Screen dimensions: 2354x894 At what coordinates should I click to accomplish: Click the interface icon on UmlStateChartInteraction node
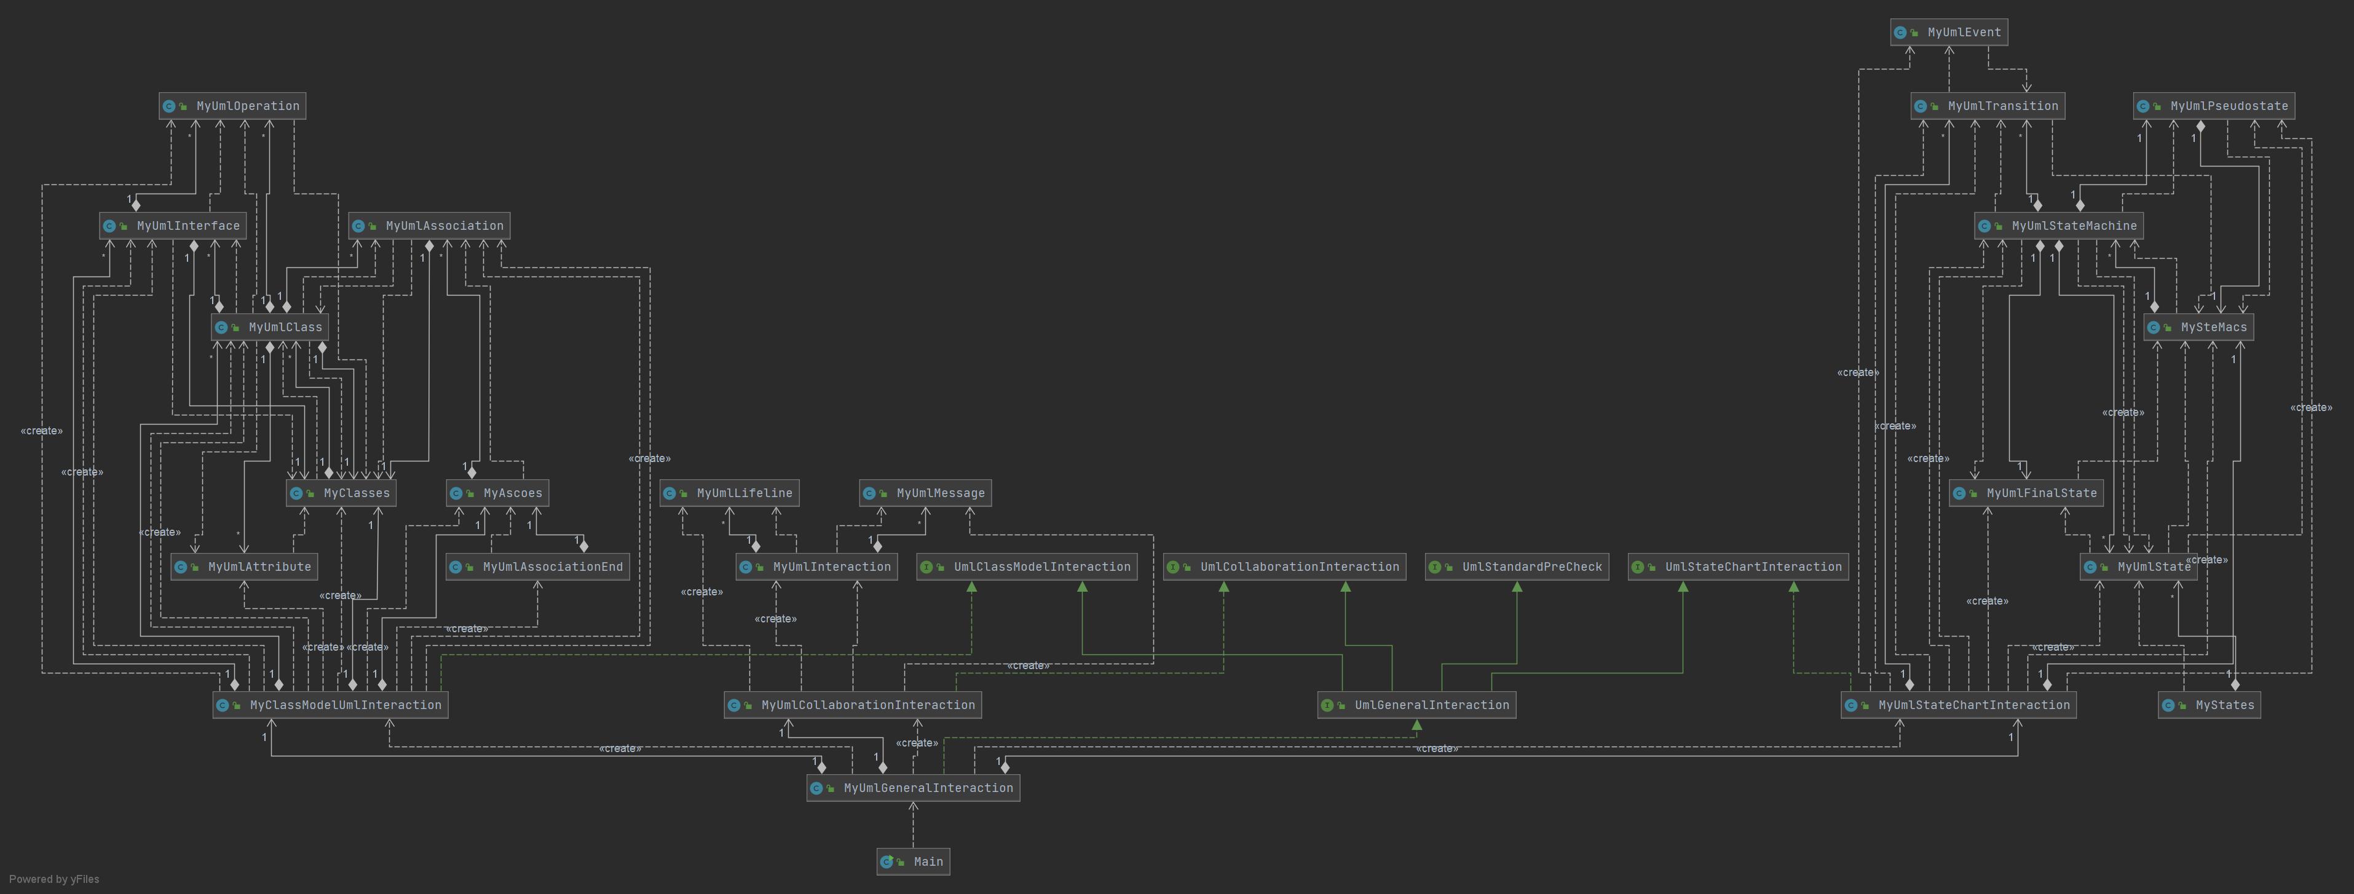(1638, 567)
